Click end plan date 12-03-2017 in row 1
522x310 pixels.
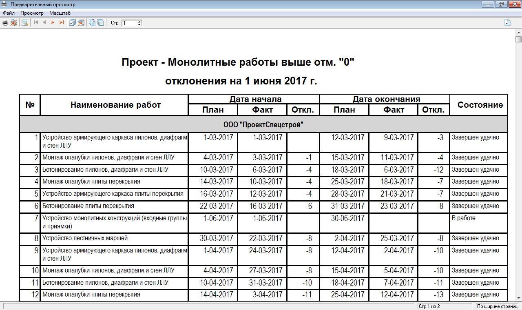tap(347, 137)
